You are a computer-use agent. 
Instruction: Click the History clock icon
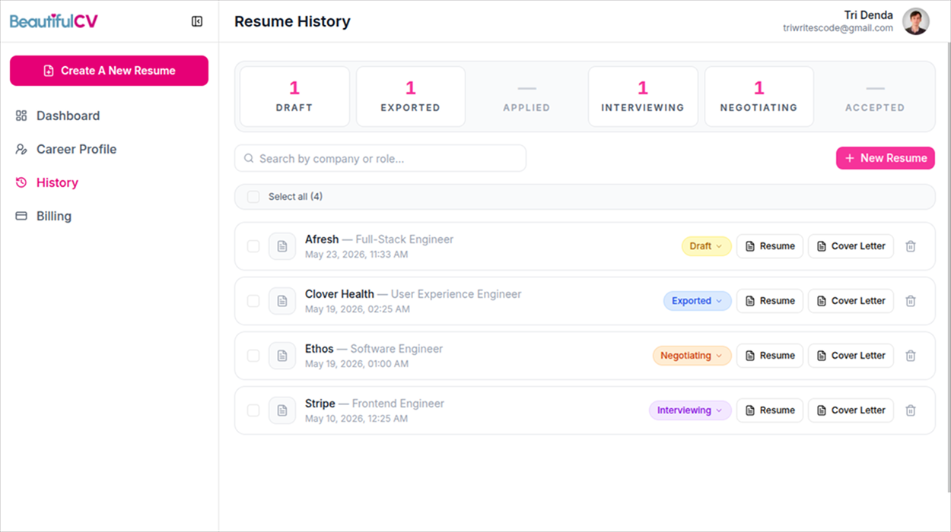(x=21, y=182)
